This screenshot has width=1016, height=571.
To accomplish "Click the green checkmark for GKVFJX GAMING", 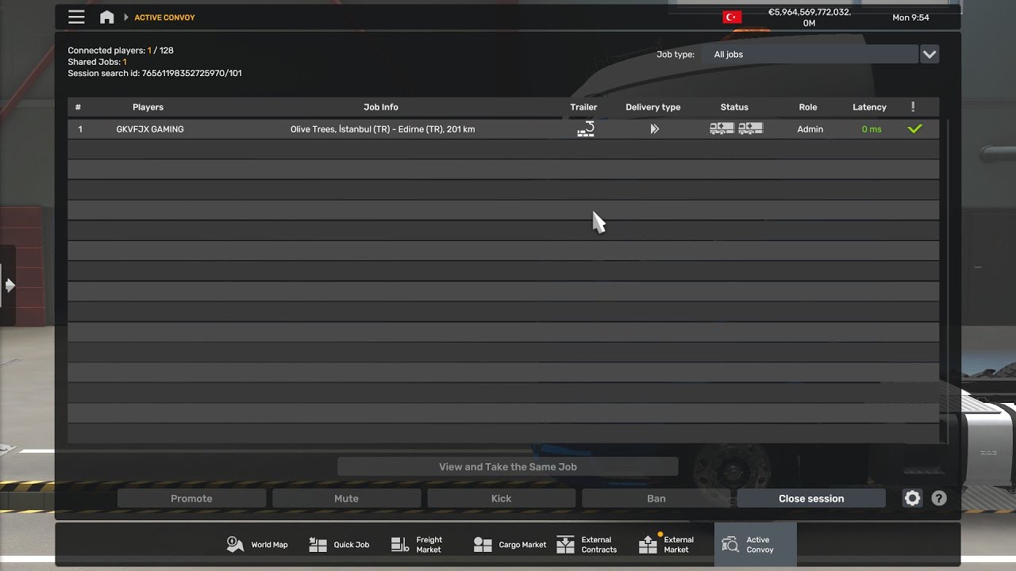I will pos(914,128).
